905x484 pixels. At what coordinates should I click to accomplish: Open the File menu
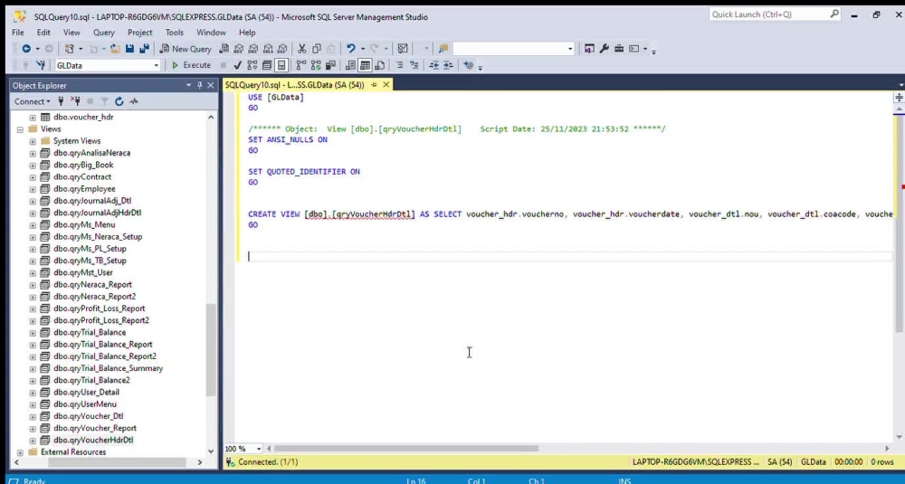point(18,33)
